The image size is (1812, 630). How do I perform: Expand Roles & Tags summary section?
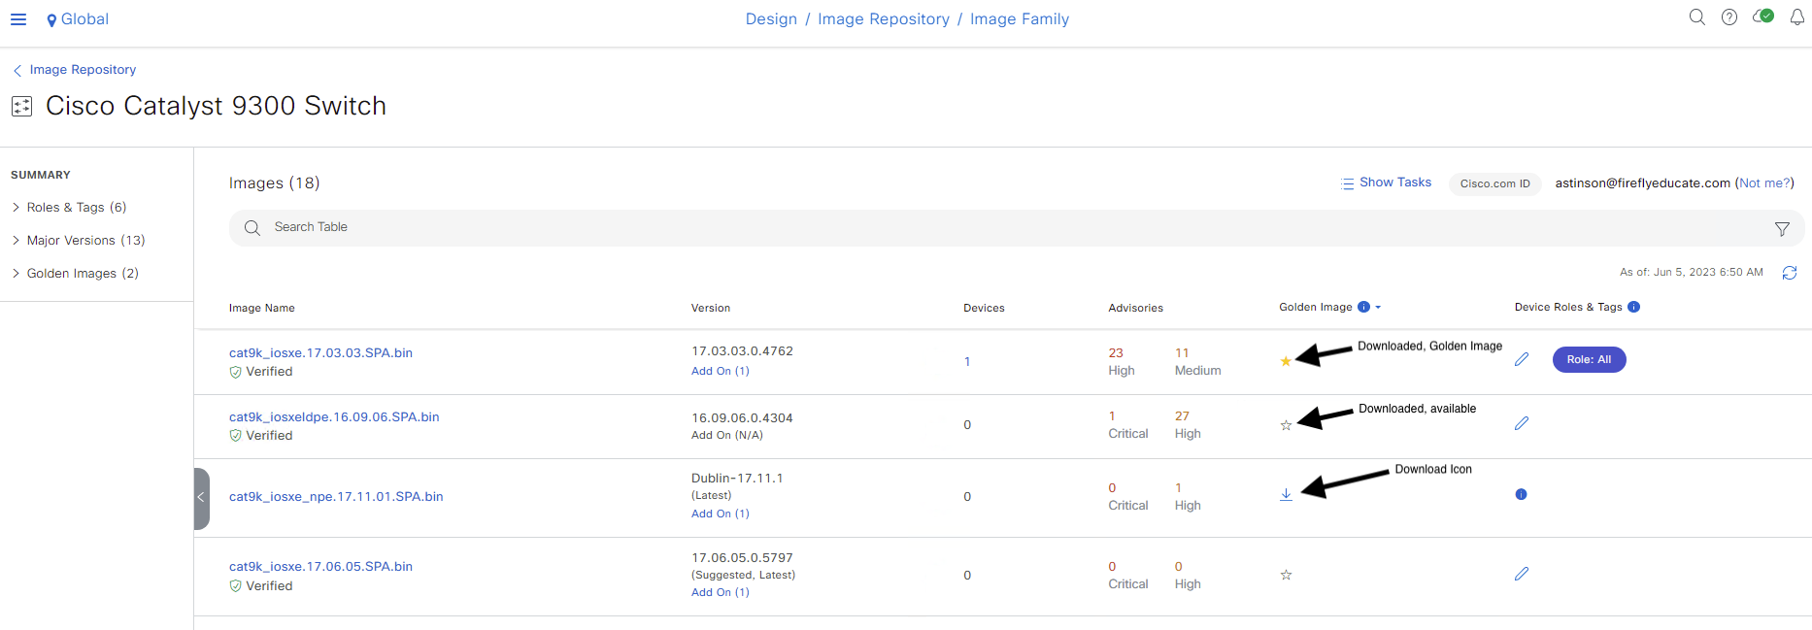(x=69, y=207)
